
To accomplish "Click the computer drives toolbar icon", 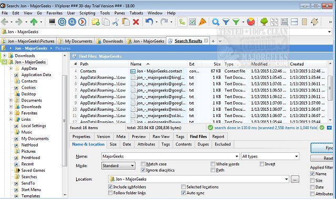I will click(x=52, y=22).
